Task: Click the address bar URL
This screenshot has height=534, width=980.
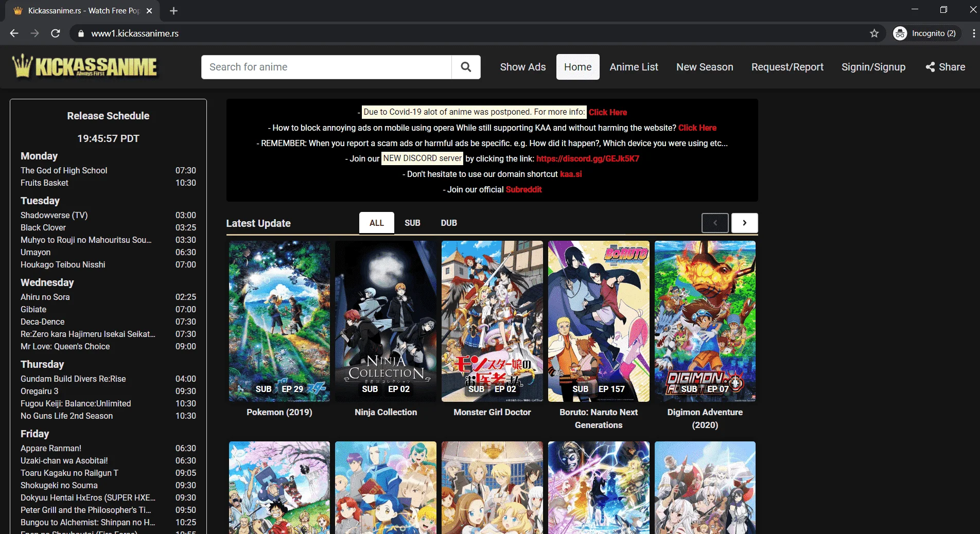Action: point(135,33)
